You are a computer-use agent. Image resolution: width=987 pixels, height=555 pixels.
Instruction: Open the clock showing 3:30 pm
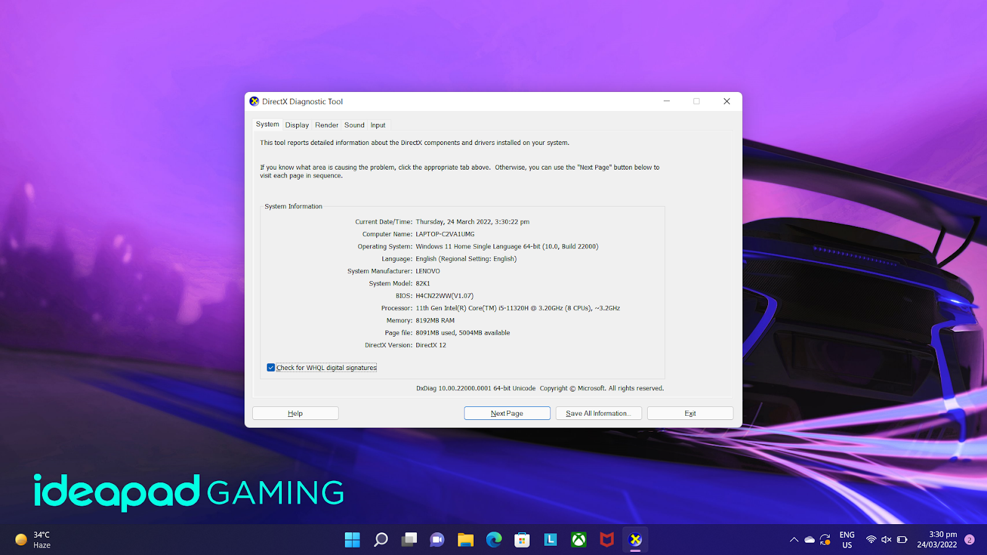click(x=937, y=540)
